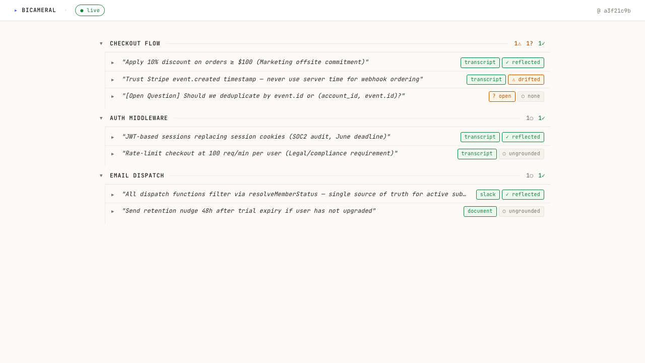
Task: Click the drift warning count in Checkout Flow header
Action: pyautogui.click(x=517, y=43)
